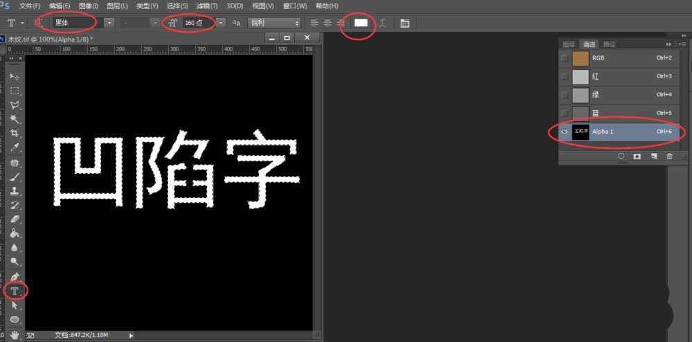Image resolution: width=692 pixels, height=342 pixels.
Task: Load channel as selection icon
Action: coord(621,156)
